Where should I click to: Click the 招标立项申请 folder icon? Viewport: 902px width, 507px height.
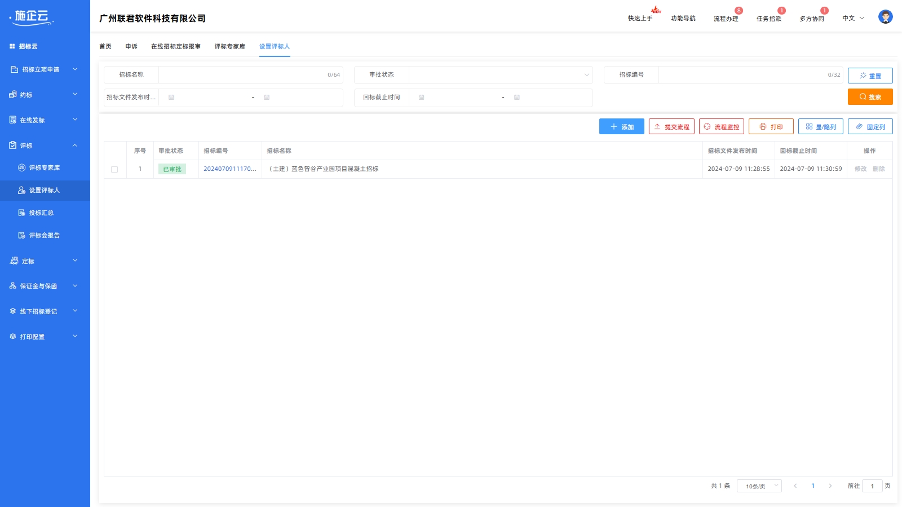click(14, 69)
